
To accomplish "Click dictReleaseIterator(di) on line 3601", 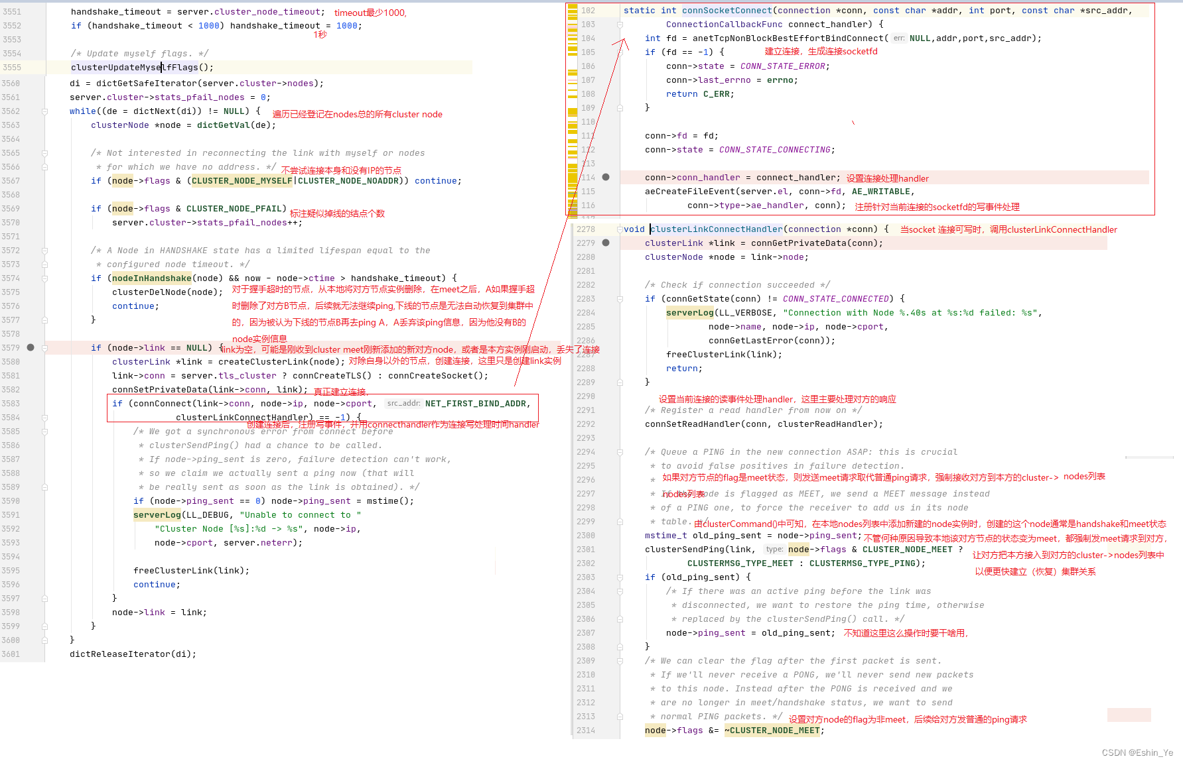I will pyautogui.click(x=131, y=654).
